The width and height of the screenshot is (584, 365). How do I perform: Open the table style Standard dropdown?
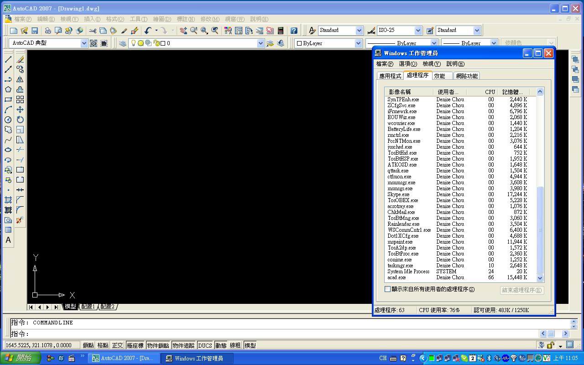click(x=477, y=31)
